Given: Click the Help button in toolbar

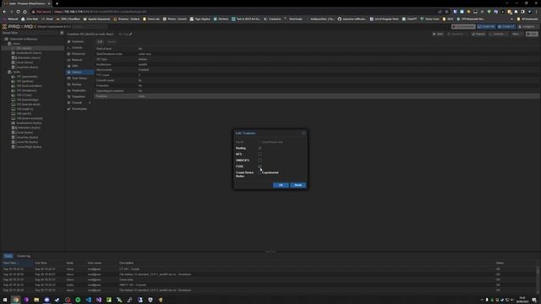Looking at the screenshot, I should [x=532, y=34].
